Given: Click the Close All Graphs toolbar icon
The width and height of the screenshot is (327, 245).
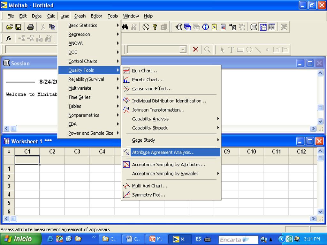Looking at the screenshot, I should (x=284, y=27).
